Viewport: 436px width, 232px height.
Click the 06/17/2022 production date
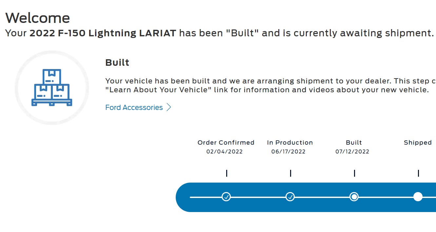pos(288,152)
